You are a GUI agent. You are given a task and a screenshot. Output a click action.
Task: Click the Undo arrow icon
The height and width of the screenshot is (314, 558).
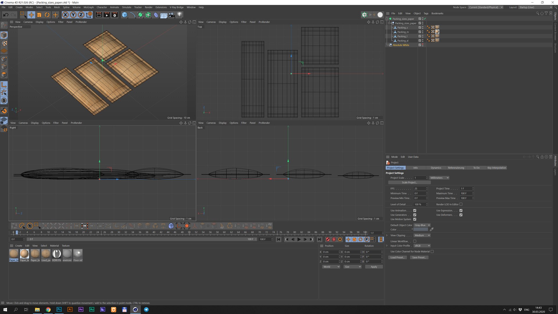pyautogui.click(x=6, y=15)
